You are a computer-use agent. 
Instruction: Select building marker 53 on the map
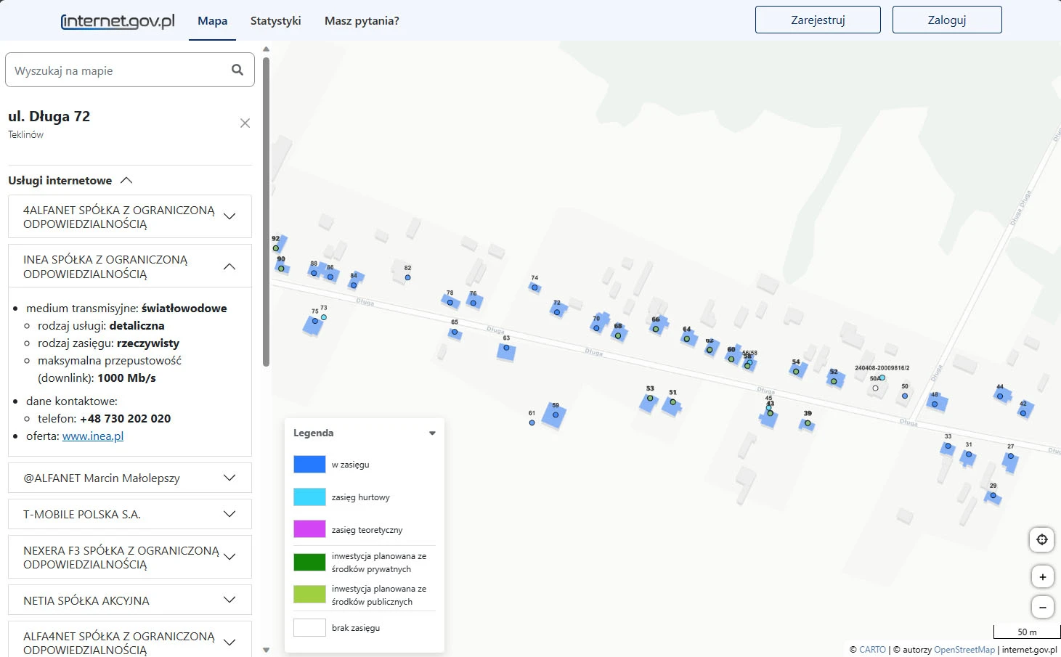click(650, 398)
